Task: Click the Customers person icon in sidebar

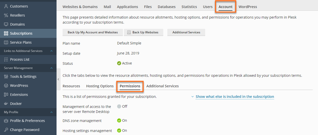Action: click(x=6, y=6)
